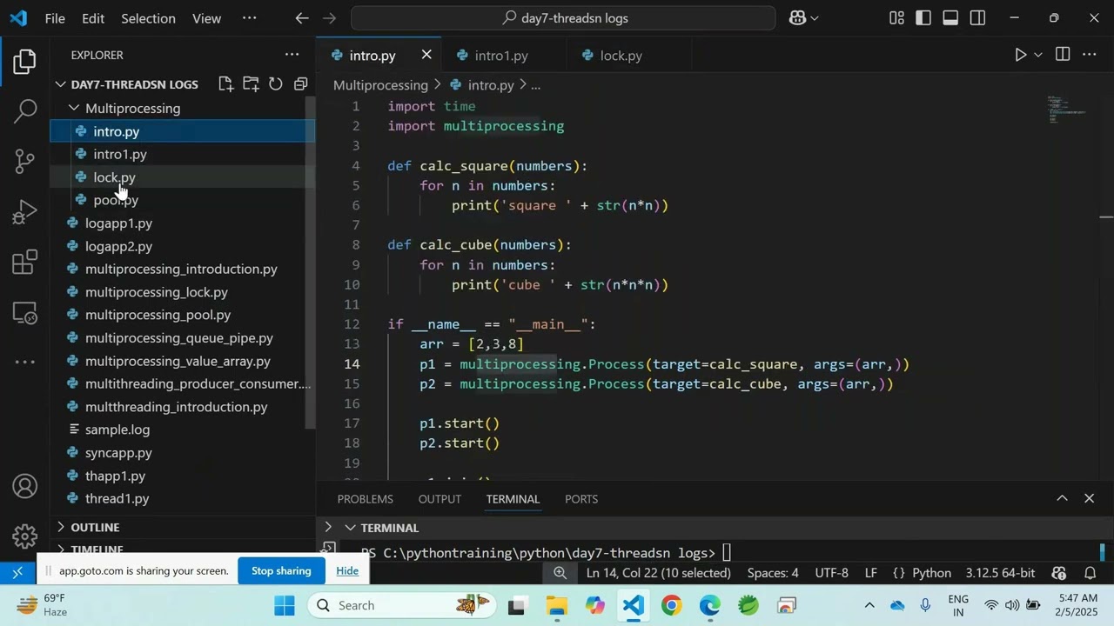Change the Python language mode in status bar
This screenshot has width=1114, height=626.
coord(931,573)
